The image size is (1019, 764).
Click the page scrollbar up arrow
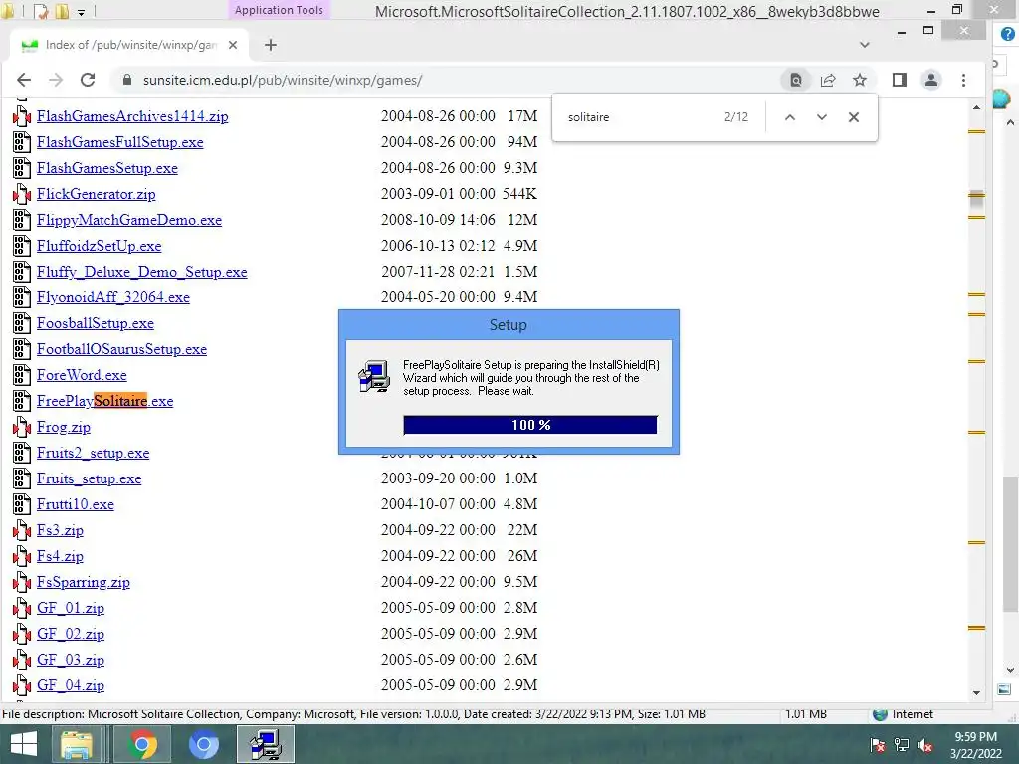click(x=977, y=107)
